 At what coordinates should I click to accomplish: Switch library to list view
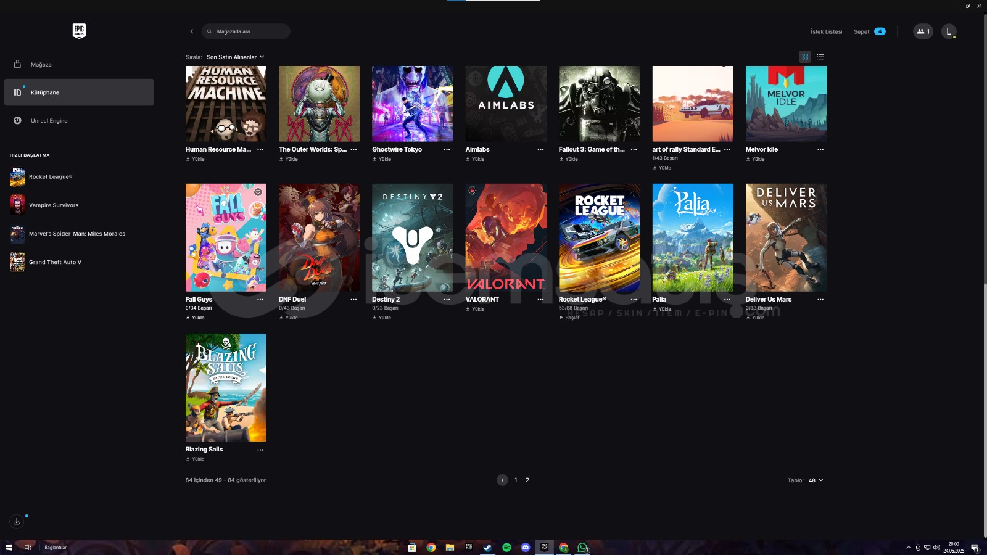pyautogui.click(x=820, y=57)
